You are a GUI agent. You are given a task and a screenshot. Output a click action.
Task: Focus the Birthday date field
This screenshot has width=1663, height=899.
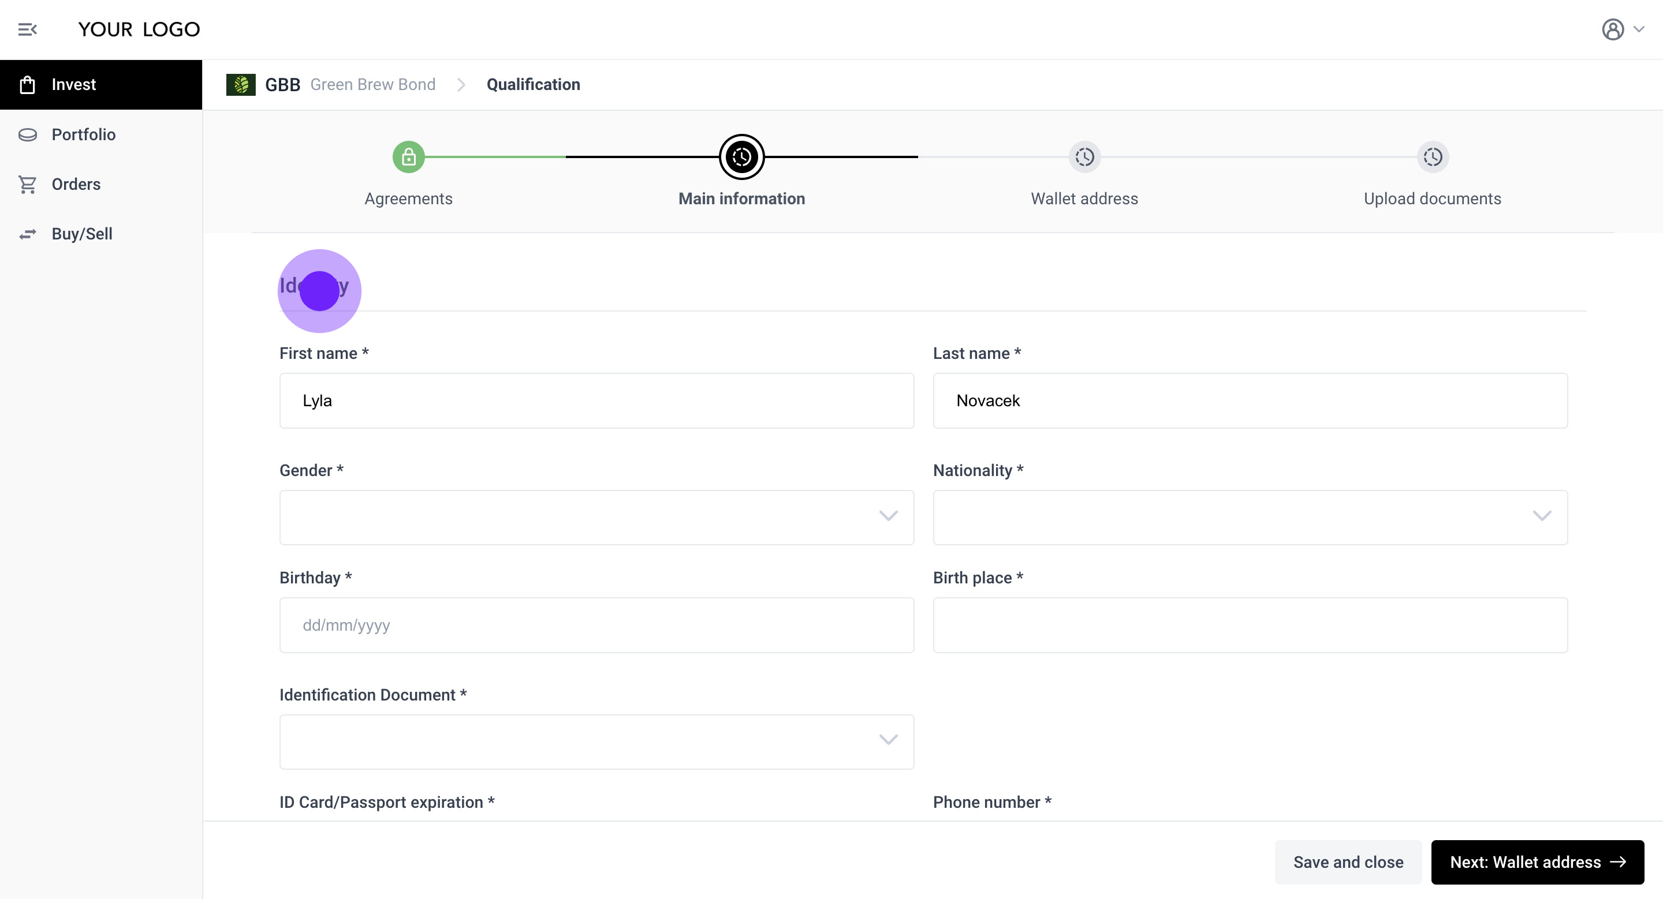click(x=596, y=624)
